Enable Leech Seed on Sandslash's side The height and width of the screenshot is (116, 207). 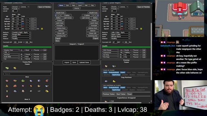click(60, 23)
